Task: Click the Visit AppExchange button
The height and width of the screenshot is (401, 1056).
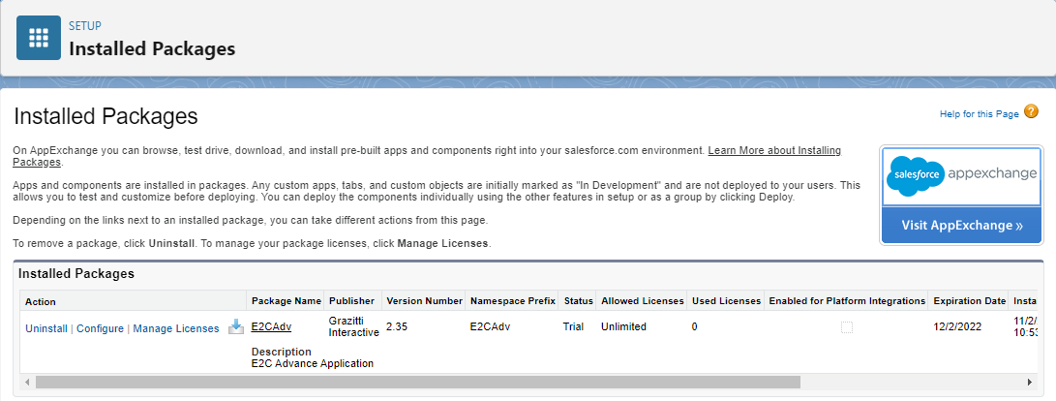Action: pyautogui.click(x=962, y=225)
